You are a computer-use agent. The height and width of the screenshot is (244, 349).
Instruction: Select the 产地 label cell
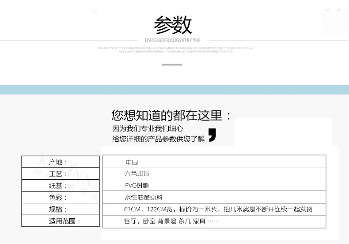[x=61, y=162]
